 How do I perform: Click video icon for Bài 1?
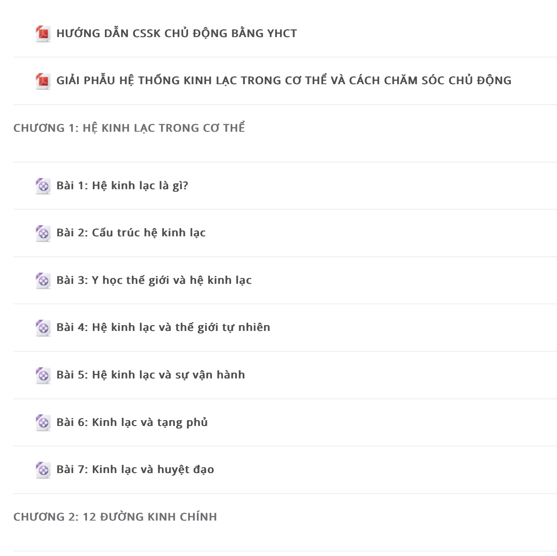[43, 186]
